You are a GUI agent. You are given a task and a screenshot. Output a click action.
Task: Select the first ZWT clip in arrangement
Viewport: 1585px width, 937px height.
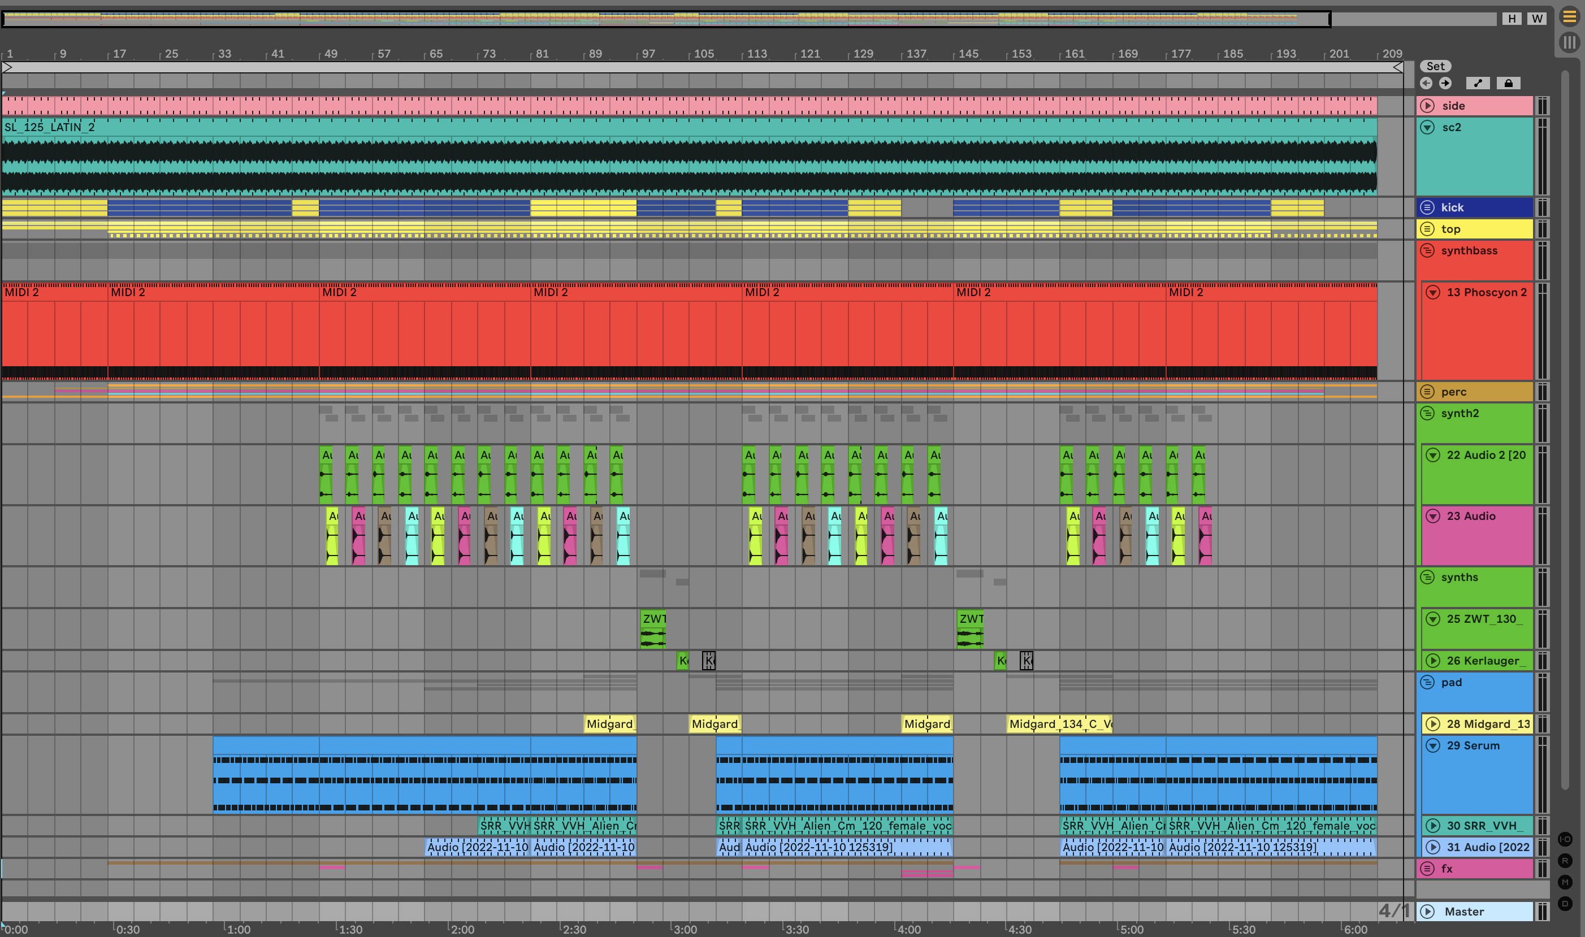tap(653, 619)
